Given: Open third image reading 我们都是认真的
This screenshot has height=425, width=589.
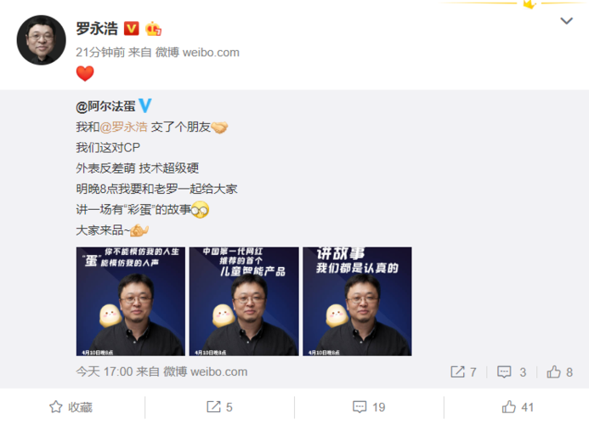Looking at the screenshot, I should click(x=357, y=302).
